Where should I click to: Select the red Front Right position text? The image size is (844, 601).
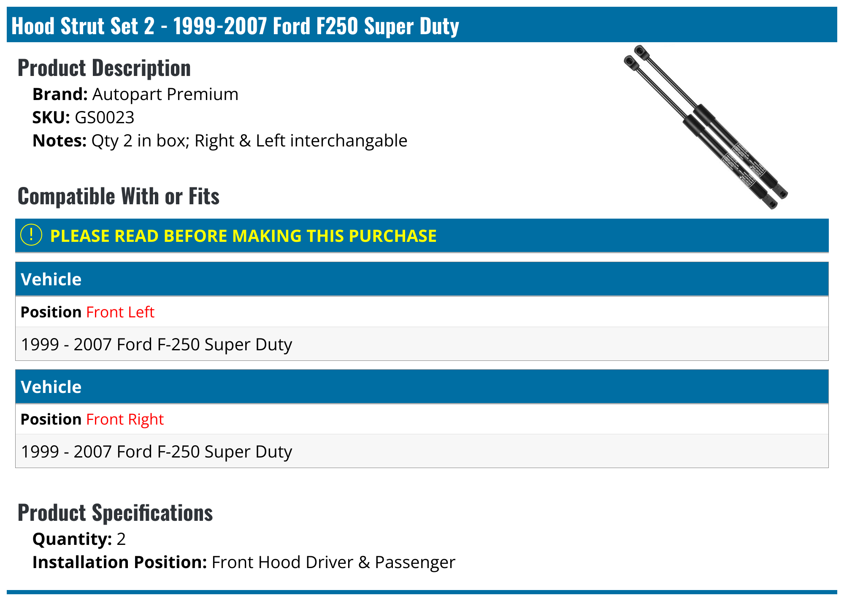[x=125, y=420]
